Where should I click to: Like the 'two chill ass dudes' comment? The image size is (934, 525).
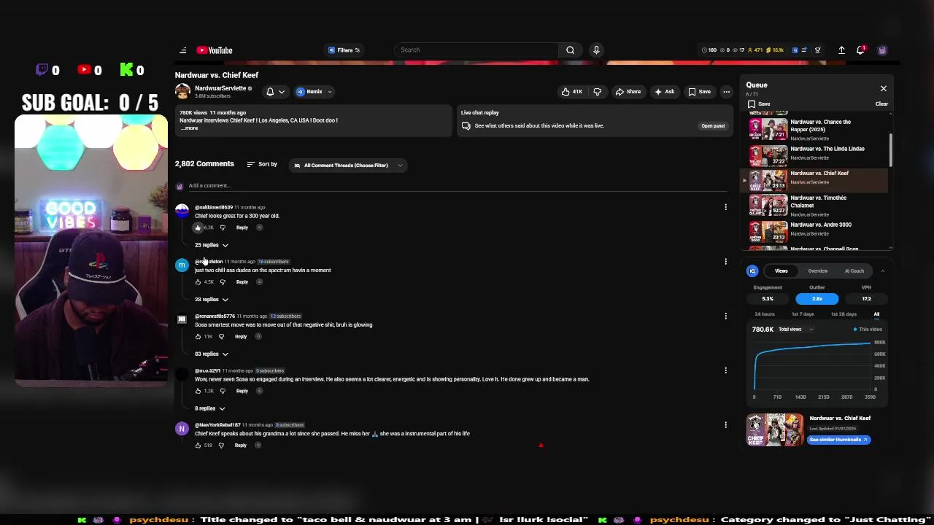[198, 282]
